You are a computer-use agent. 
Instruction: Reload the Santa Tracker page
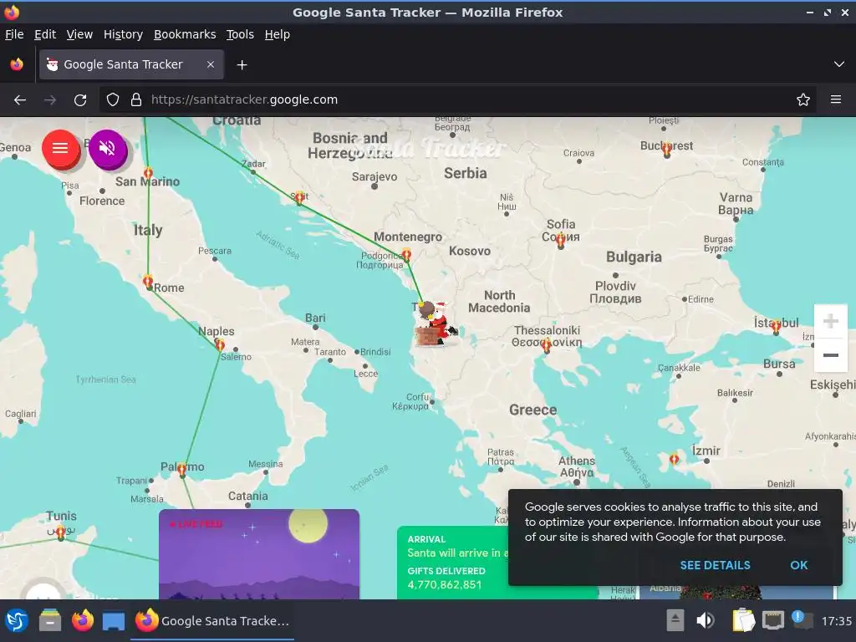80,100
